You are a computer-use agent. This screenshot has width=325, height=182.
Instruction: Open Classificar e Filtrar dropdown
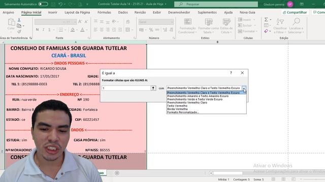280,26
